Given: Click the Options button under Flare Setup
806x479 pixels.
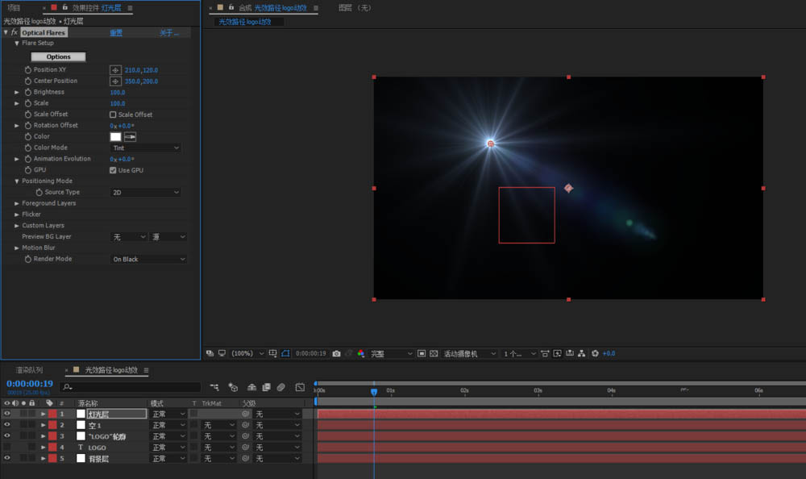Looking at the screenshot, I should [x=58, y=57].
